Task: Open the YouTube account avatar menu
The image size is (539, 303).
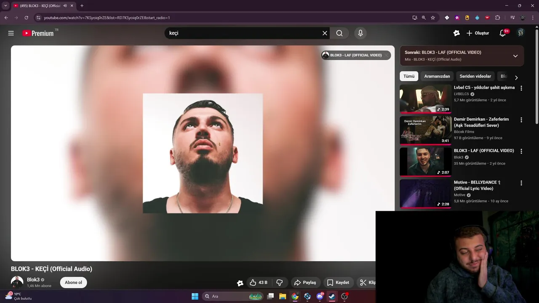Action: point(521,33)
